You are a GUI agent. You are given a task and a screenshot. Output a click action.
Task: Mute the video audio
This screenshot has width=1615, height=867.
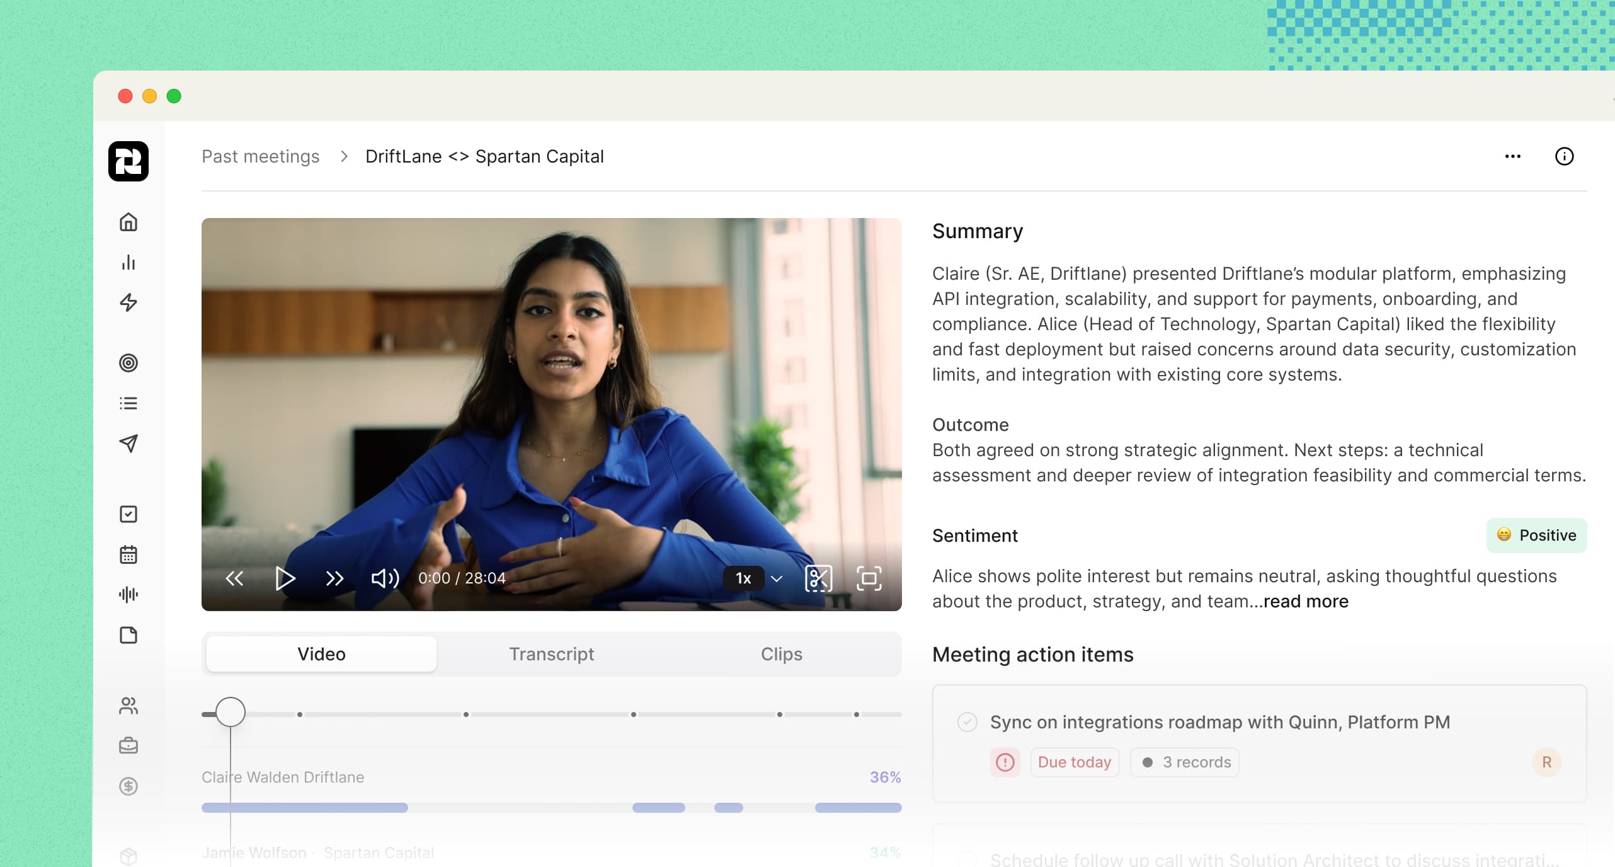click(x=384, y=578)
